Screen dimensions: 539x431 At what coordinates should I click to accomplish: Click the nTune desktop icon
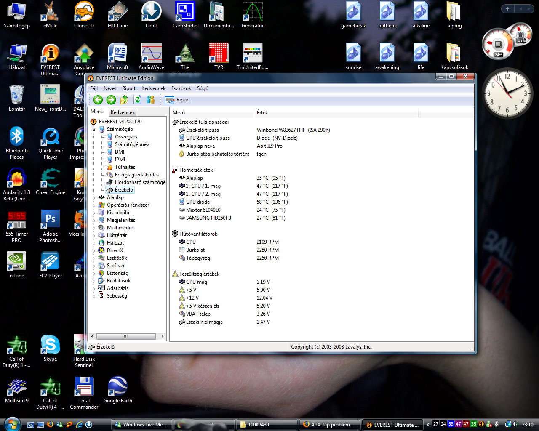coord(17,265)
